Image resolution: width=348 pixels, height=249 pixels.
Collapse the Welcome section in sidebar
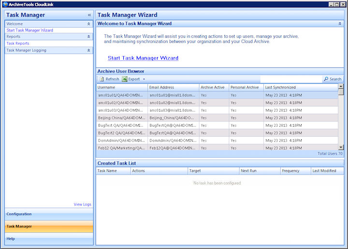point(88,24)
